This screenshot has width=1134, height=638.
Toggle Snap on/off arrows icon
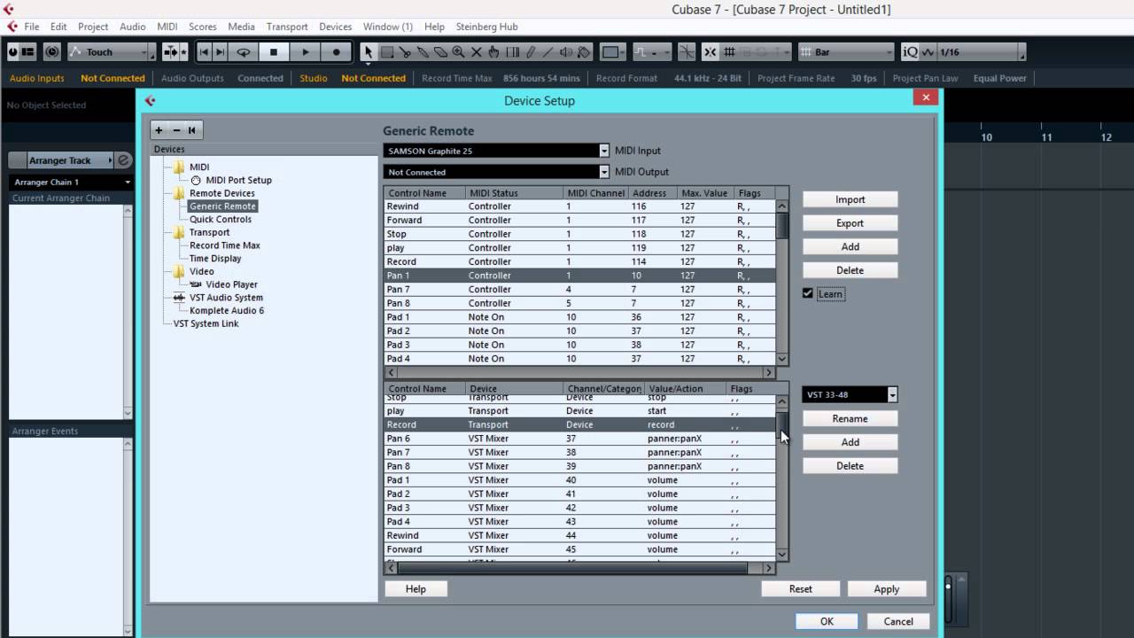(710, 52)
